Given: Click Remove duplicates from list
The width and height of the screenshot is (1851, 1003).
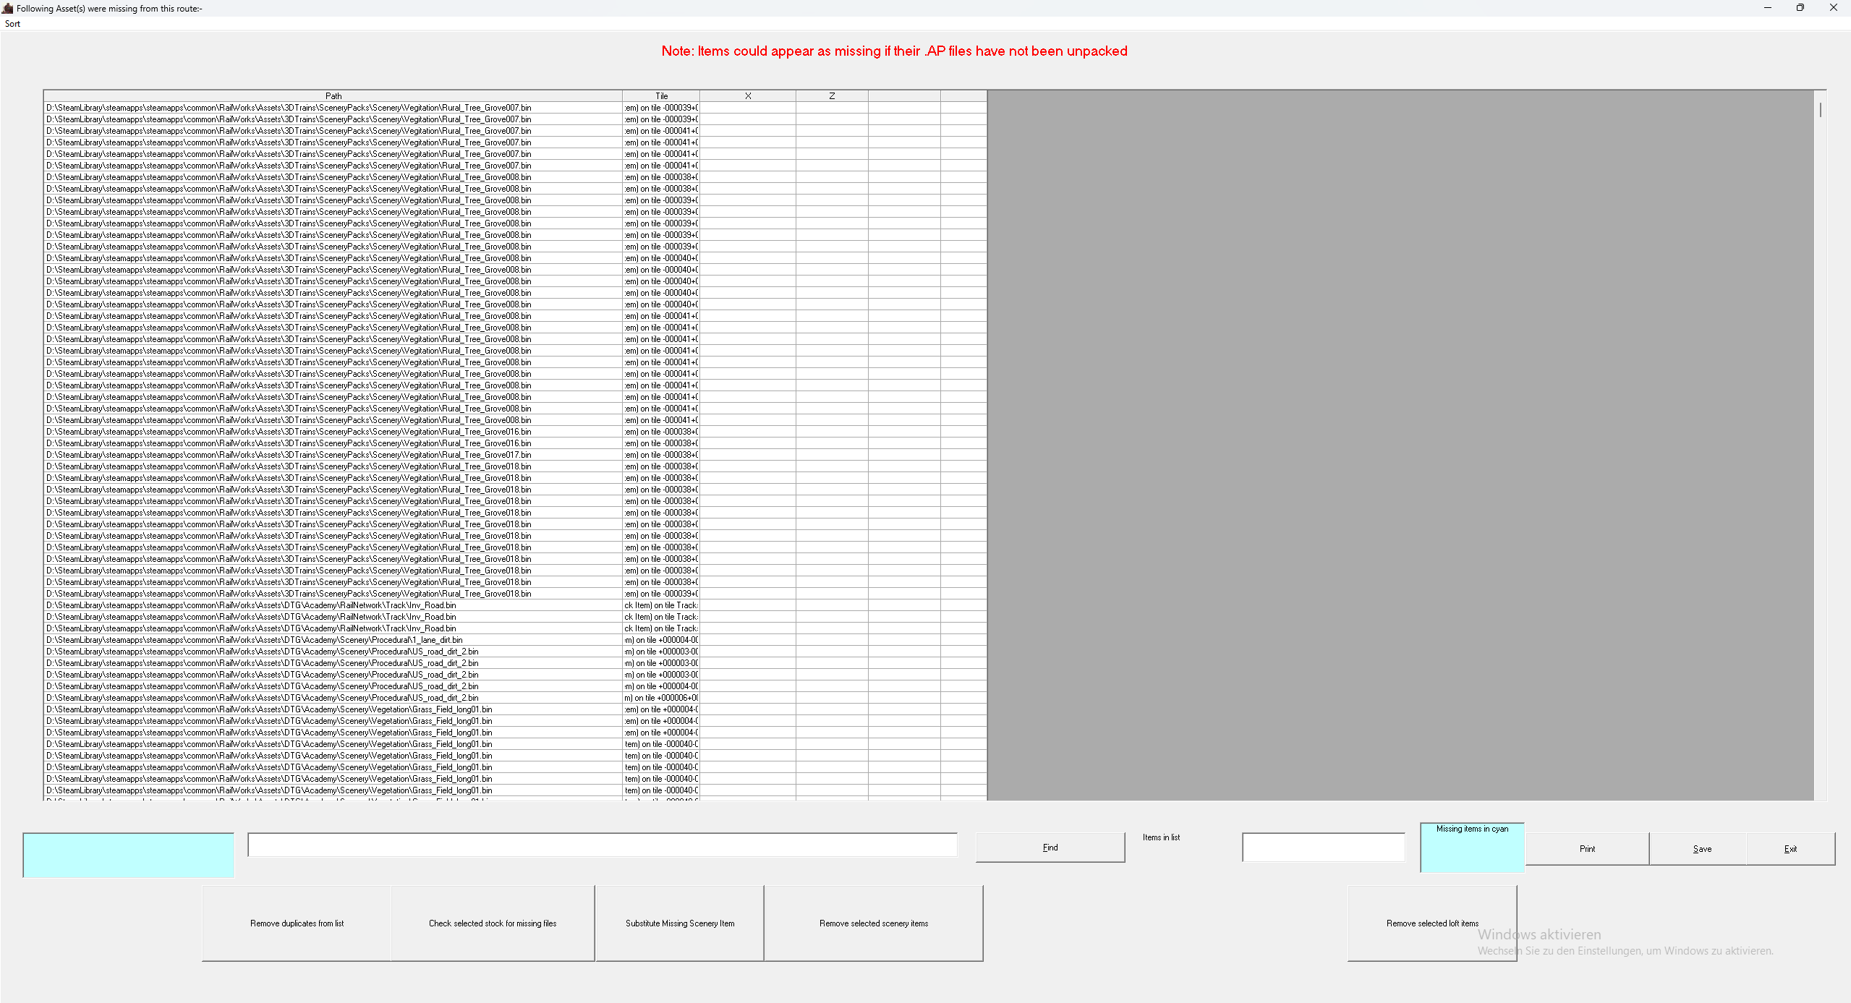Looking at the screenshot, I should [297, 923].
